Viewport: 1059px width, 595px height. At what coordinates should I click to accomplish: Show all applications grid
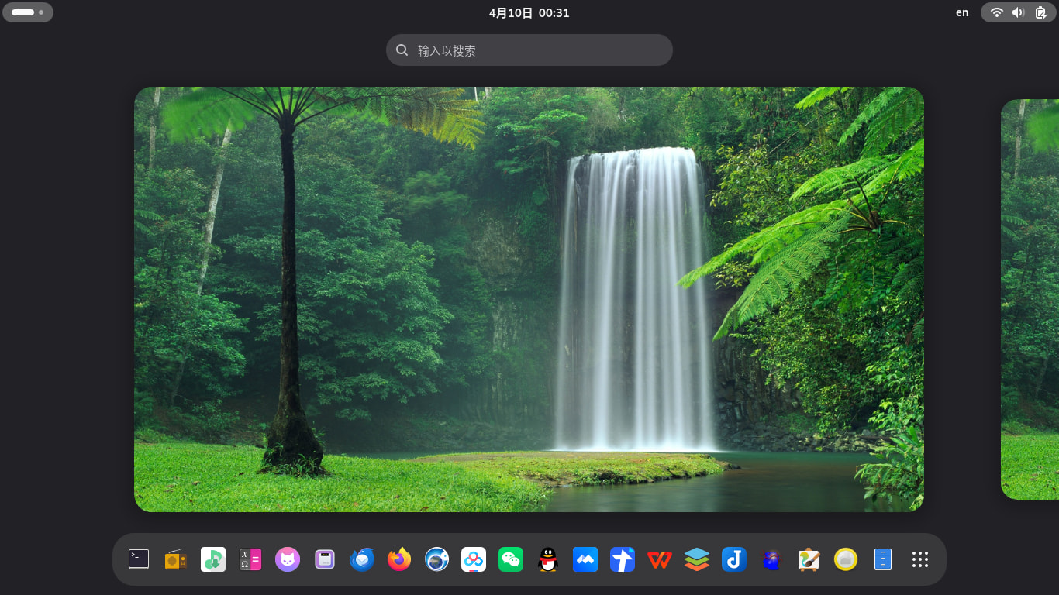point(920,559)
